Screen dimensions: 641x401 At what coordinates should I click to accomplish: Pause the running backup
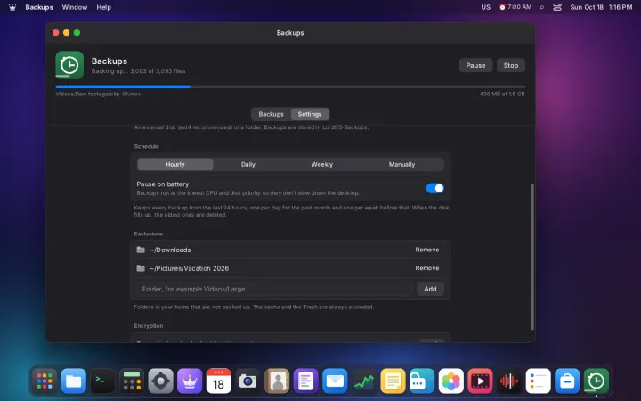tap(475, 65)
